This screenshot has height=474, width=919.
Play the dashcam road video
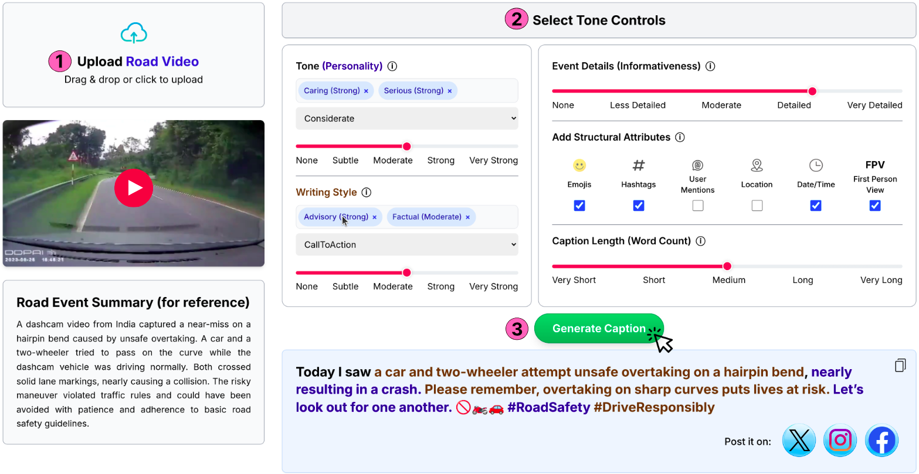click(134, 187)
